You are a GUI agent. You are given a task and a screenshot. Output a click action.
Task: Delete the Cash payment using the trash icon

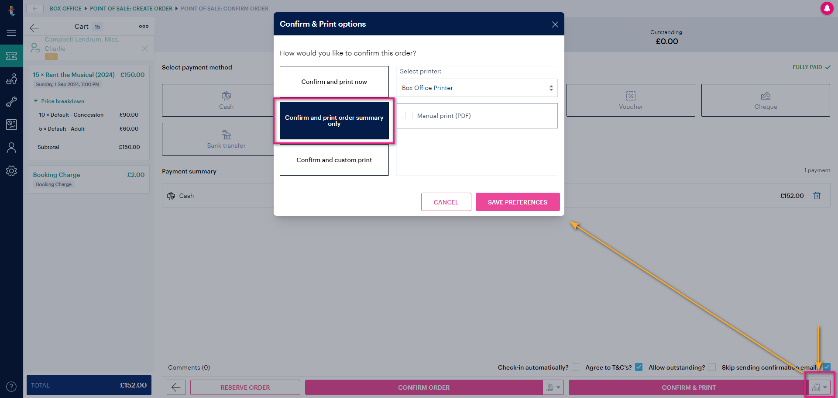tap(817, 195)
